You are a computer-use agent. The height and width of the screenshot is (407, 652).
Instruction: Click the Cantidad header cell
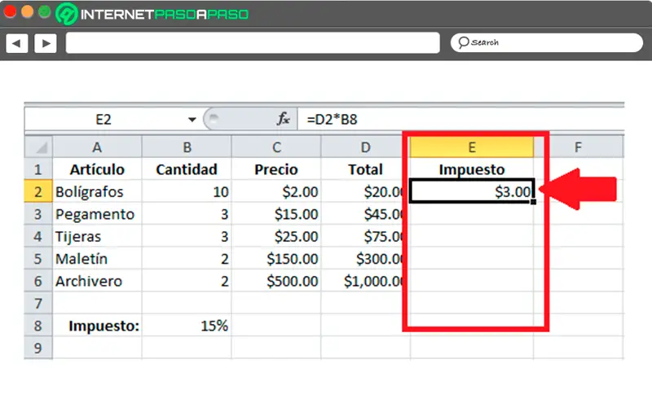(187, 169)
